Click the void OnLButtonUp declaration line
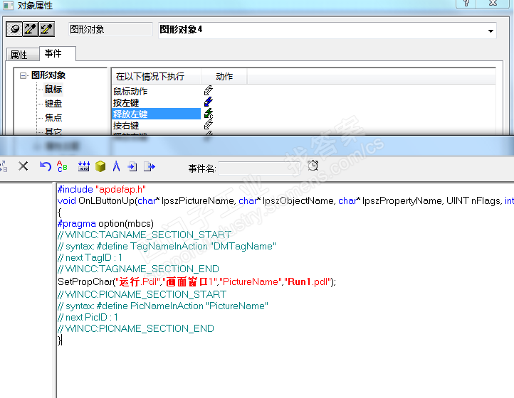 click(285, 200)
